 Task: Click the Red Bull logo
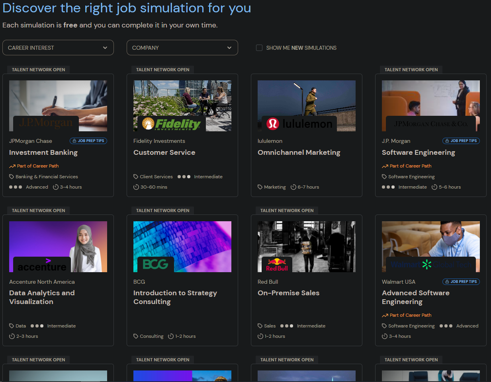[277, 264]
